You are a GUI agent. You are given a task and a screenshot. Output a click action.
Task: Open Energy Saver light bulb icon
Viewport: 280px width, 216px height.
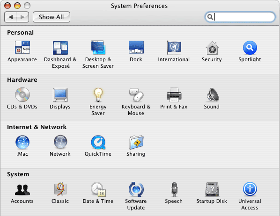point(98,95)
